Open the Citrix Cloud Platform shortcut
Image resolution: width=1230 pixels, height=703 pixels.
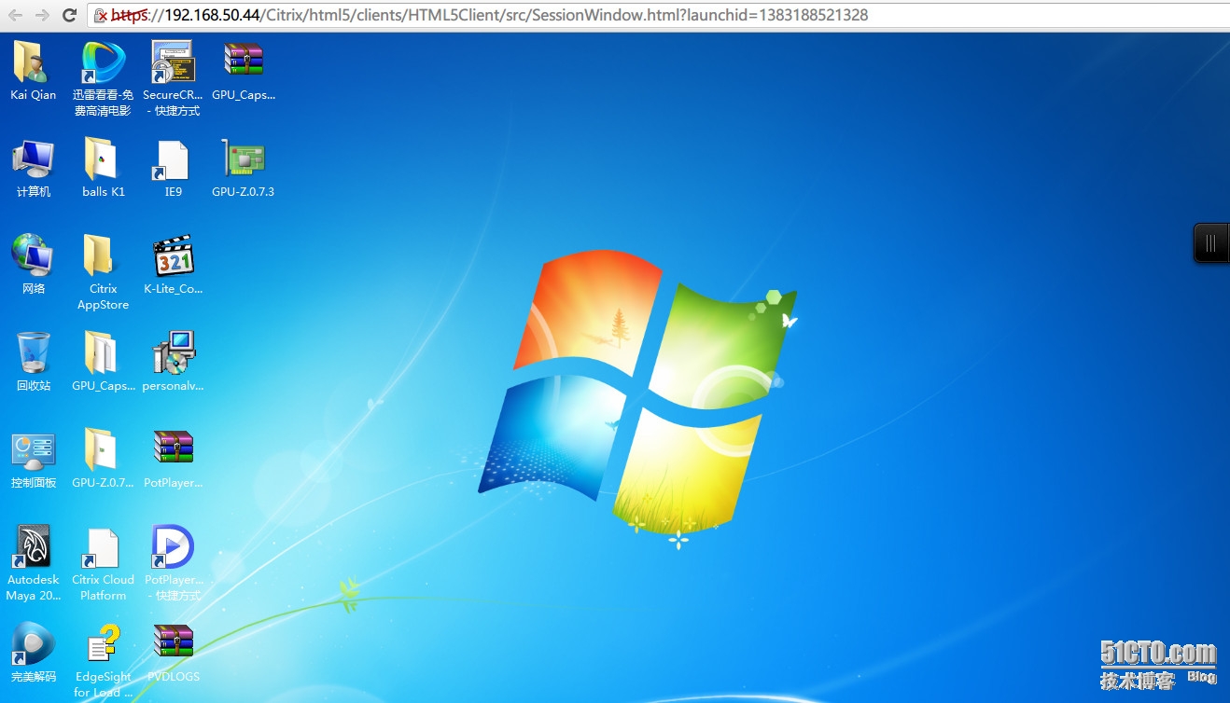(103, 548)
